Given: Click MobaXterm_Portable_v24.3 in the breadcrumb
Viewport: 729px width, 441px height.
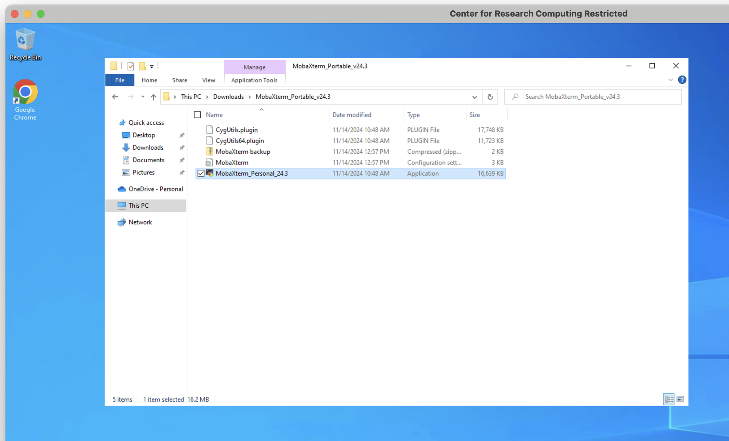Looking at the screenshot, I should [x=293, y=97].
